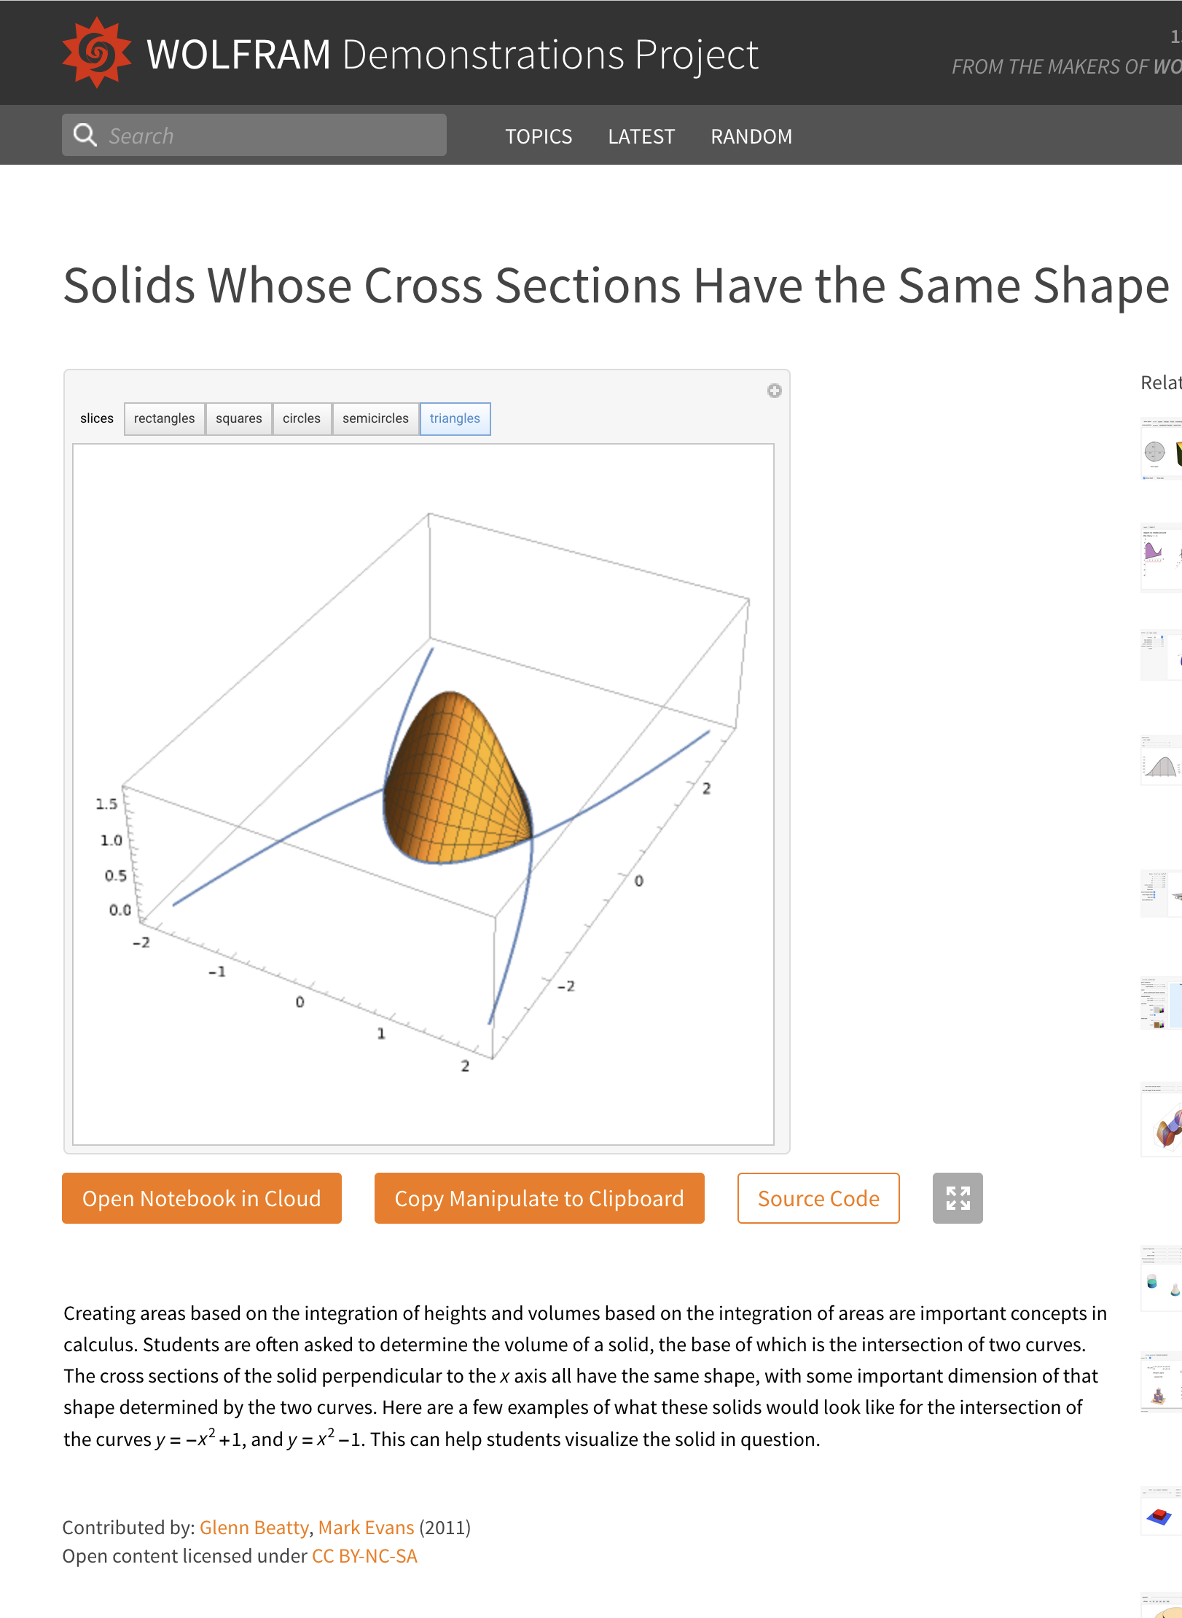Open the TOPICS menu
This screenshot has height=1618, width=1182.
click(x=539, y=136)
